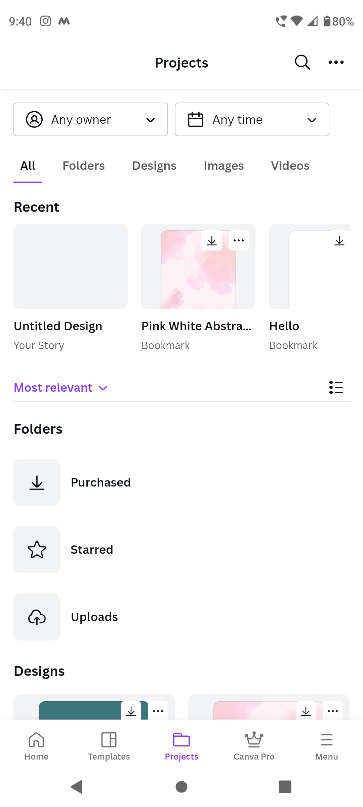Open the Starred folder
Screen dimensions: 363x807
tap(92, 550)
